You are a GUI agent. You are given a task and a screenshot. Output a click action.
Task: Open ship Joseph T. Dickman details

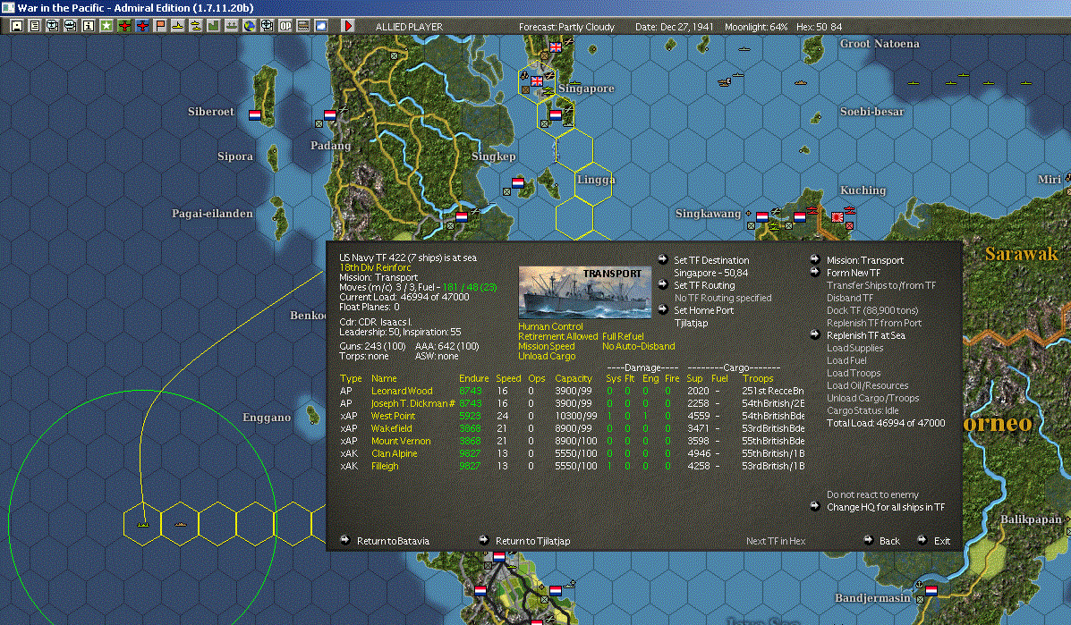tap(413, 403)
